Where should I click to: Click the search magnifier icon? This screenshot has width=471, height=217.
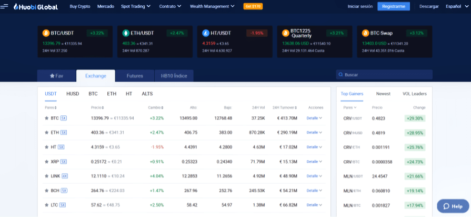tap(340, 75)
